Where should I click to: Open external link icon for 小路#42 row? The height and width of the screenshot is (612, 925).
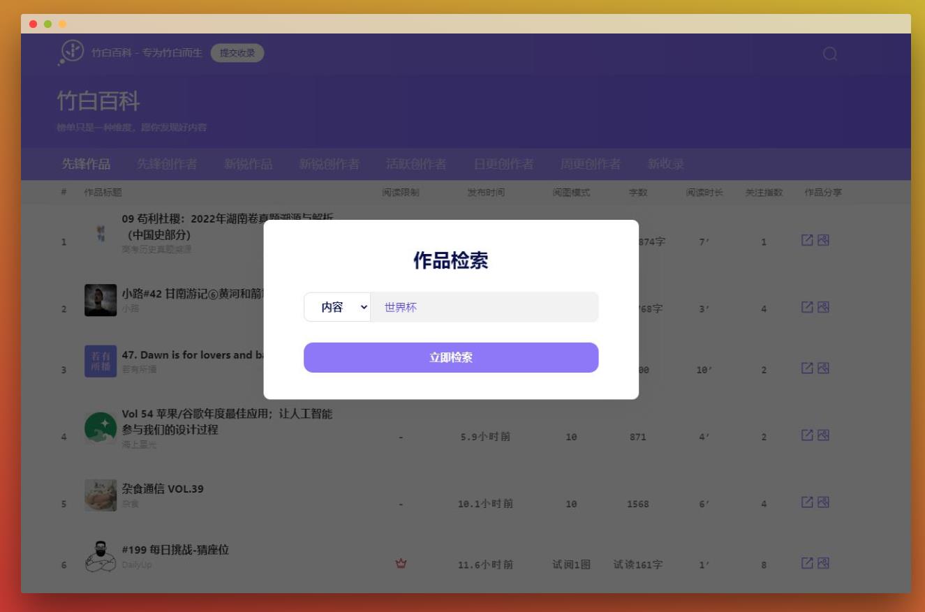pyautogui.click(x=807, y=307)
